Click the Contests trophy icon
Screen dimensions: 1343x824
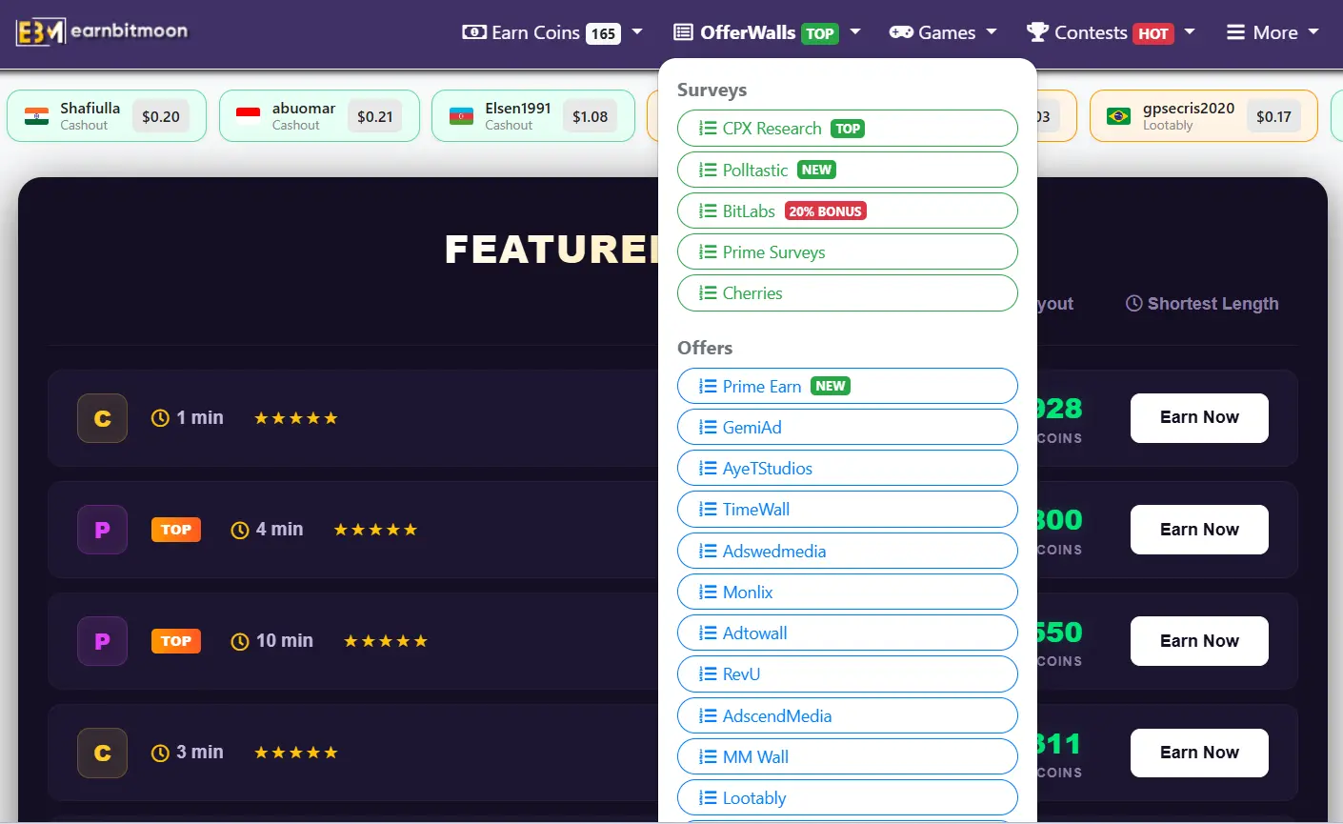pos(1037,32)
